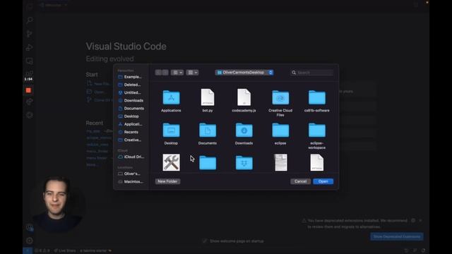
Task: Open Example... in dialog sidebar
Action: tap(130, 77)
